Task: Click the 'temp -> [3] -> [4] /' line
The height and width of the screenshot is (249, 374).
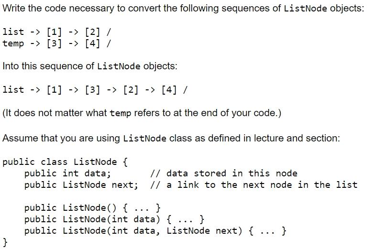Action: click(57, 43)
